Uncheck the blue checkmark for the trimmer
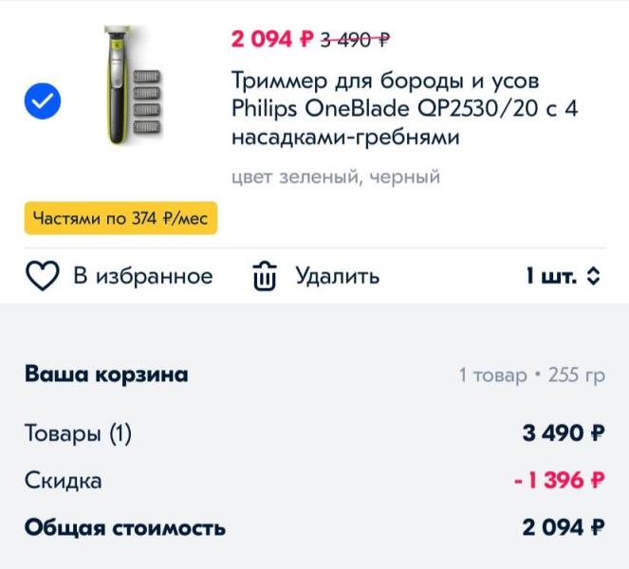 [x=42, y=100]
